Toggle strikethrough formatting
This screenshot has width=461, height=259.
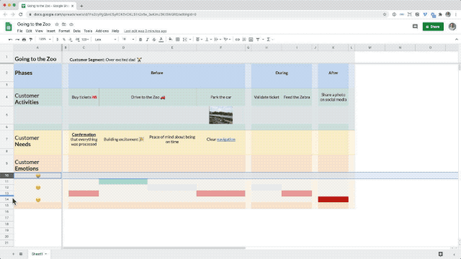tap(154, 40)
